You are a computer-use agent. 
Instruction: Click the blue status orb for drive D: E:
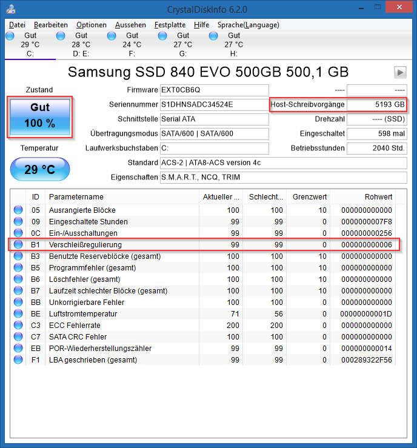(61, 36)
